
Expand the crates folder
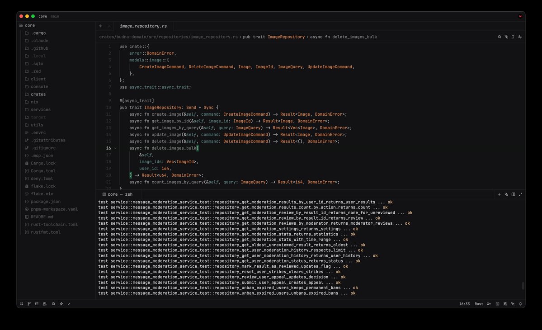tap(38, 94)
